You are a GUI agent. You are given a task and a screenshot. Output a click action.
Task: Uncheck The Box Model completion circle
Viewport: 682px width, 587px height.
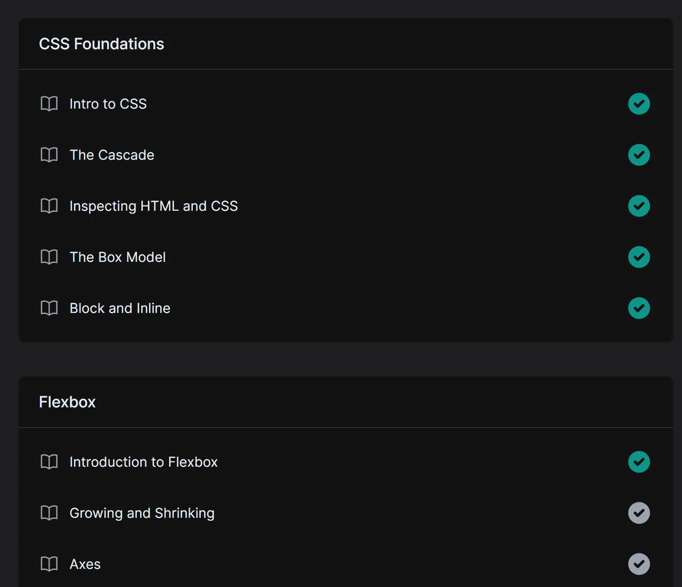639,257
